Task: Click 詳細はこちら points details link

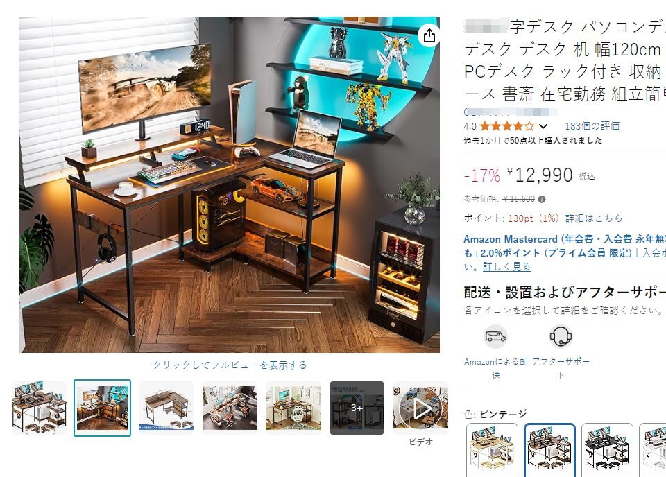Action: (593, 218)
